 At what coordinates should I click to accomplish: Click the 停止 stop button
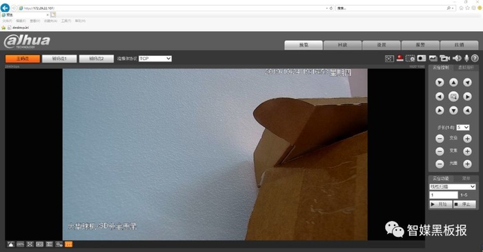(x=464, y=204)
